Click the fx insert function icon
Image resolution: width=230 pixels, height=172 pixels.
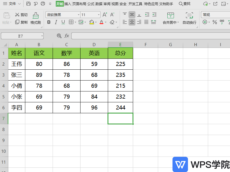67,36
